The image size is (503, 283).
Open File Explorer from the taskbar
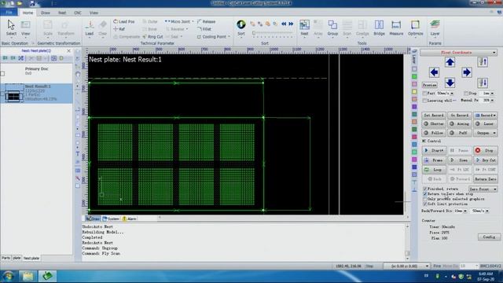(x=28, y=276)
